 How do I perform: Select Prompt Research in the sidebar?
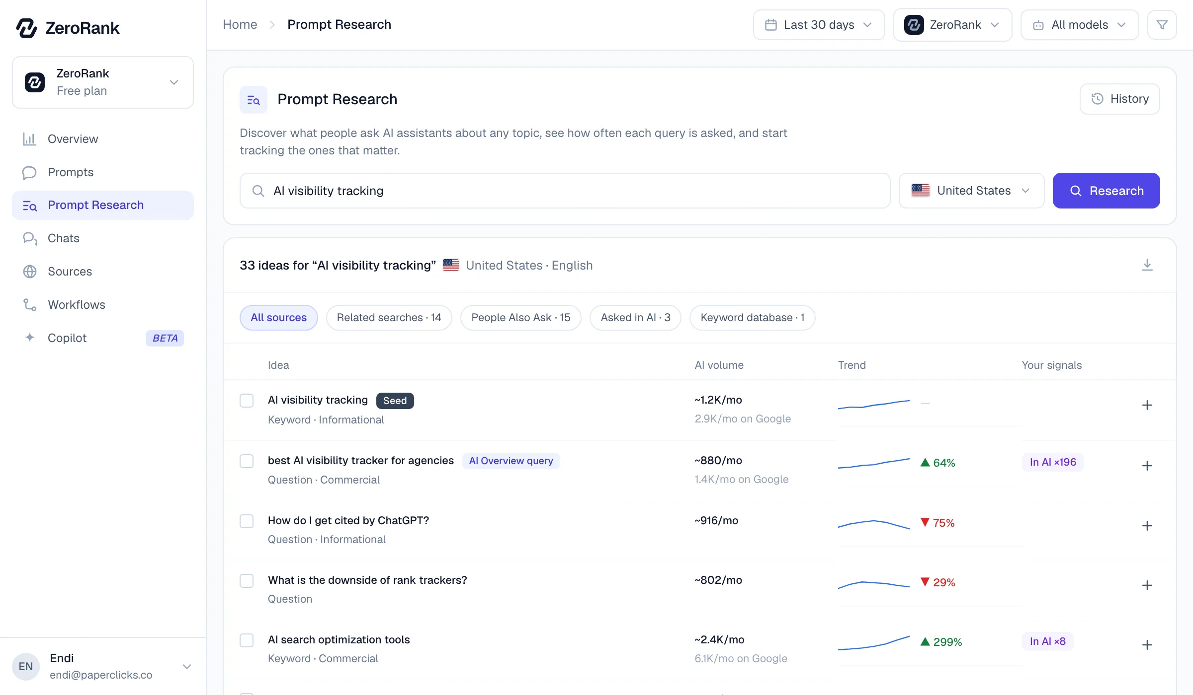[x=102, y=205]
